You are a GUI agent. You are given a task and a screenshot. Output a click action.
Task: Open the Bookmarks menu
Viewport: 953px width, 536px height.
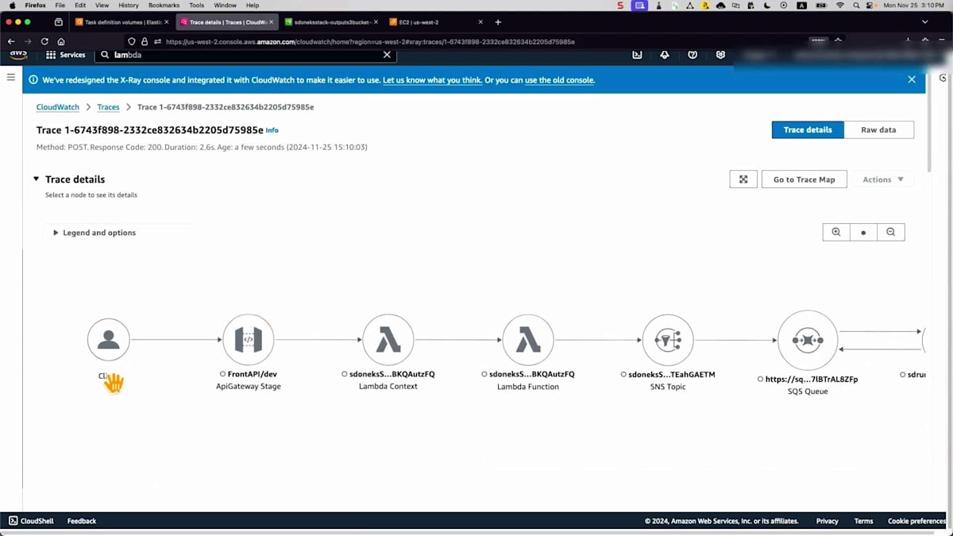click(x=164, y=5)
